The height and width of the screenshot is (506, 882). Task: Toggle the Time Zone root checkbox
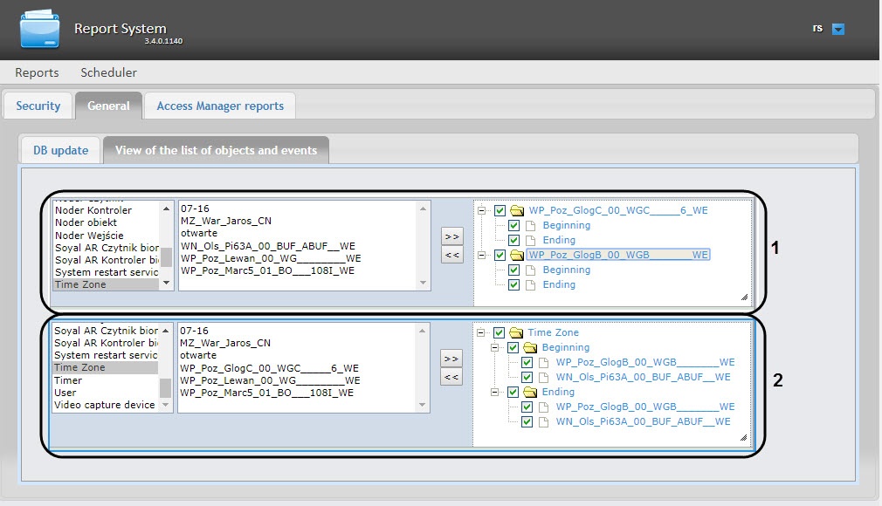tap(500, 332)
